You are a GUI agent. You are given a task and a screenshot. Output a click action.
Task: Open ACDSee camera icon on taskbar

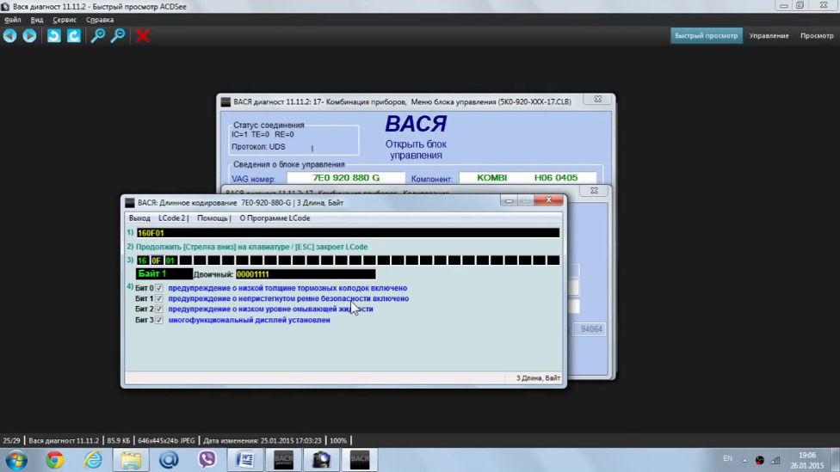coord(321,460)
